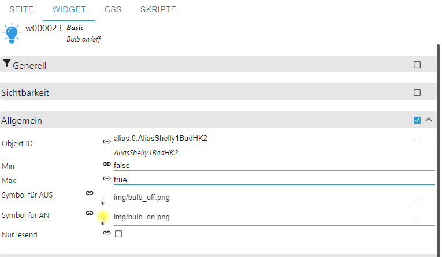
Task: Switch to the SEITE tab
Action: (x=21, y=10)
